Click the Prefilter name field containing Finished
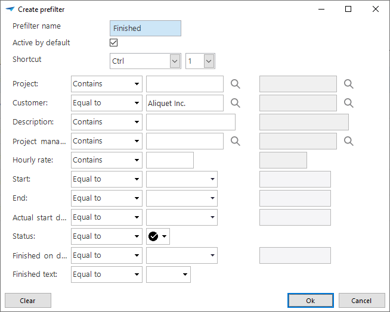 [146, 28]
